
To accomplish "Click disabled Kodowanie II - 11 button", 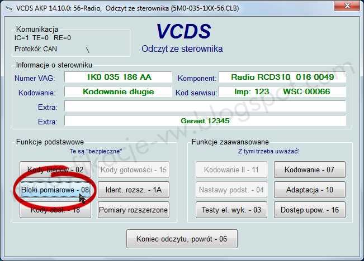I will pos(231,170).
